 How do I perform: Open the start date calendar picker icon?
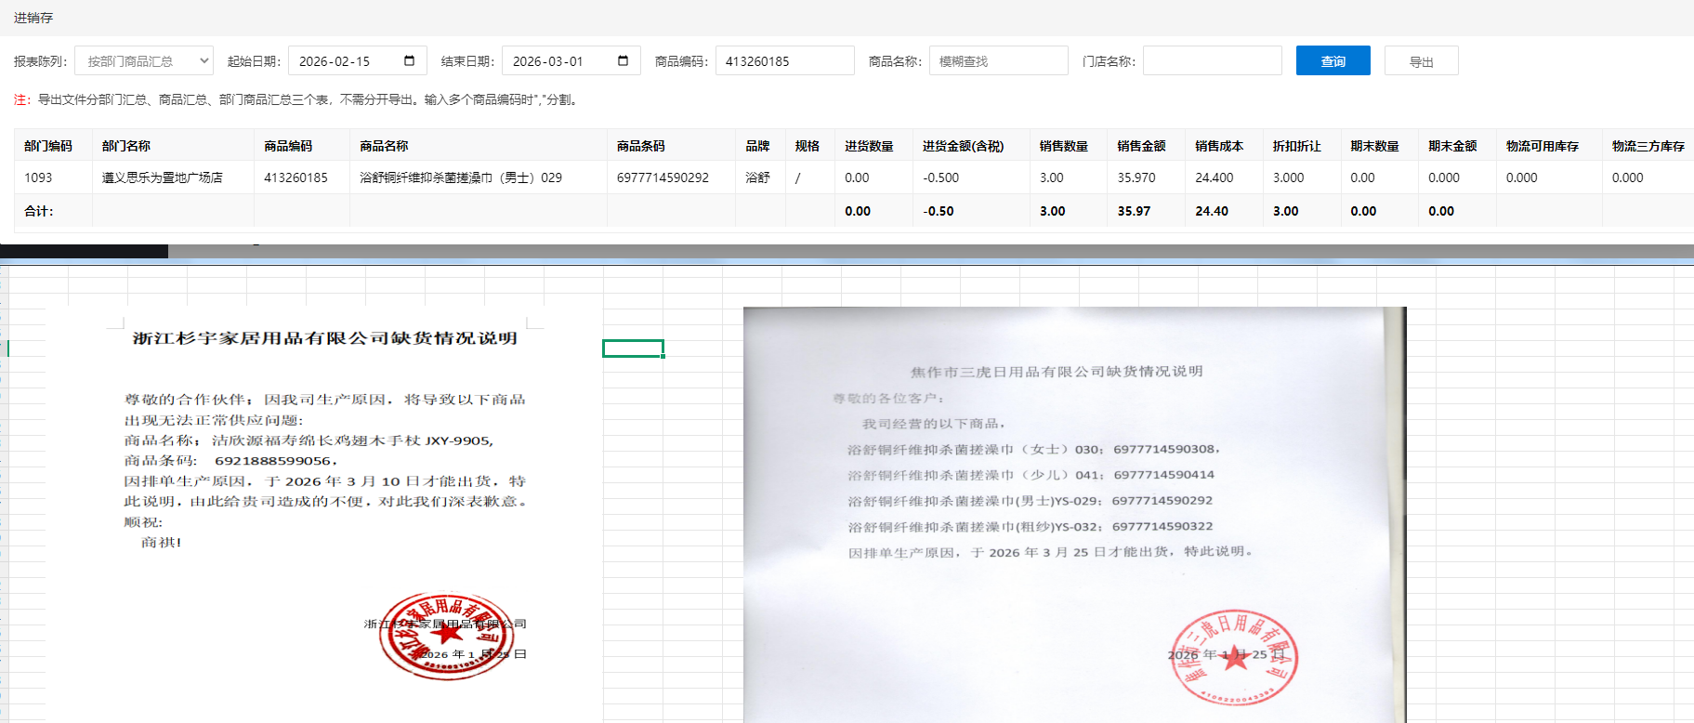point(410,61)
